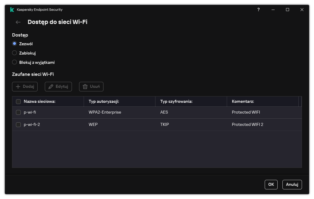Confirm with the OK button
Screen dimensions: 314x199
(x=271, y=185)
